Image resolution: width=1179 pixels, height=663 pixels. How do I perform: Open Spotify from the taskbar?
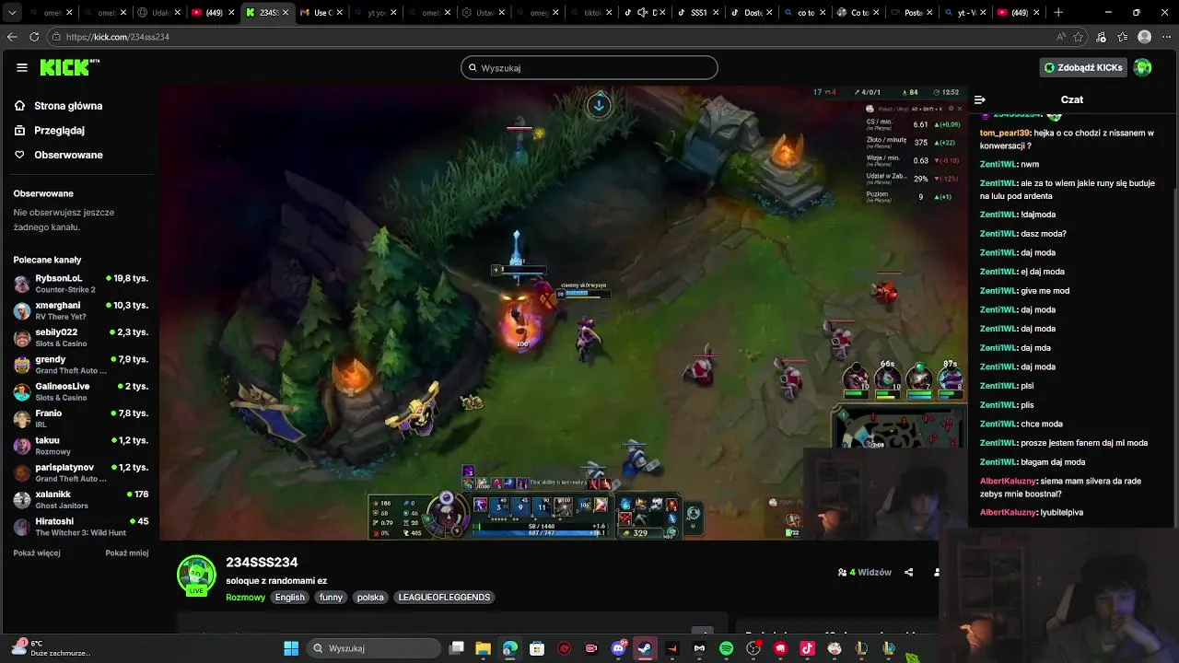(726, 648)
